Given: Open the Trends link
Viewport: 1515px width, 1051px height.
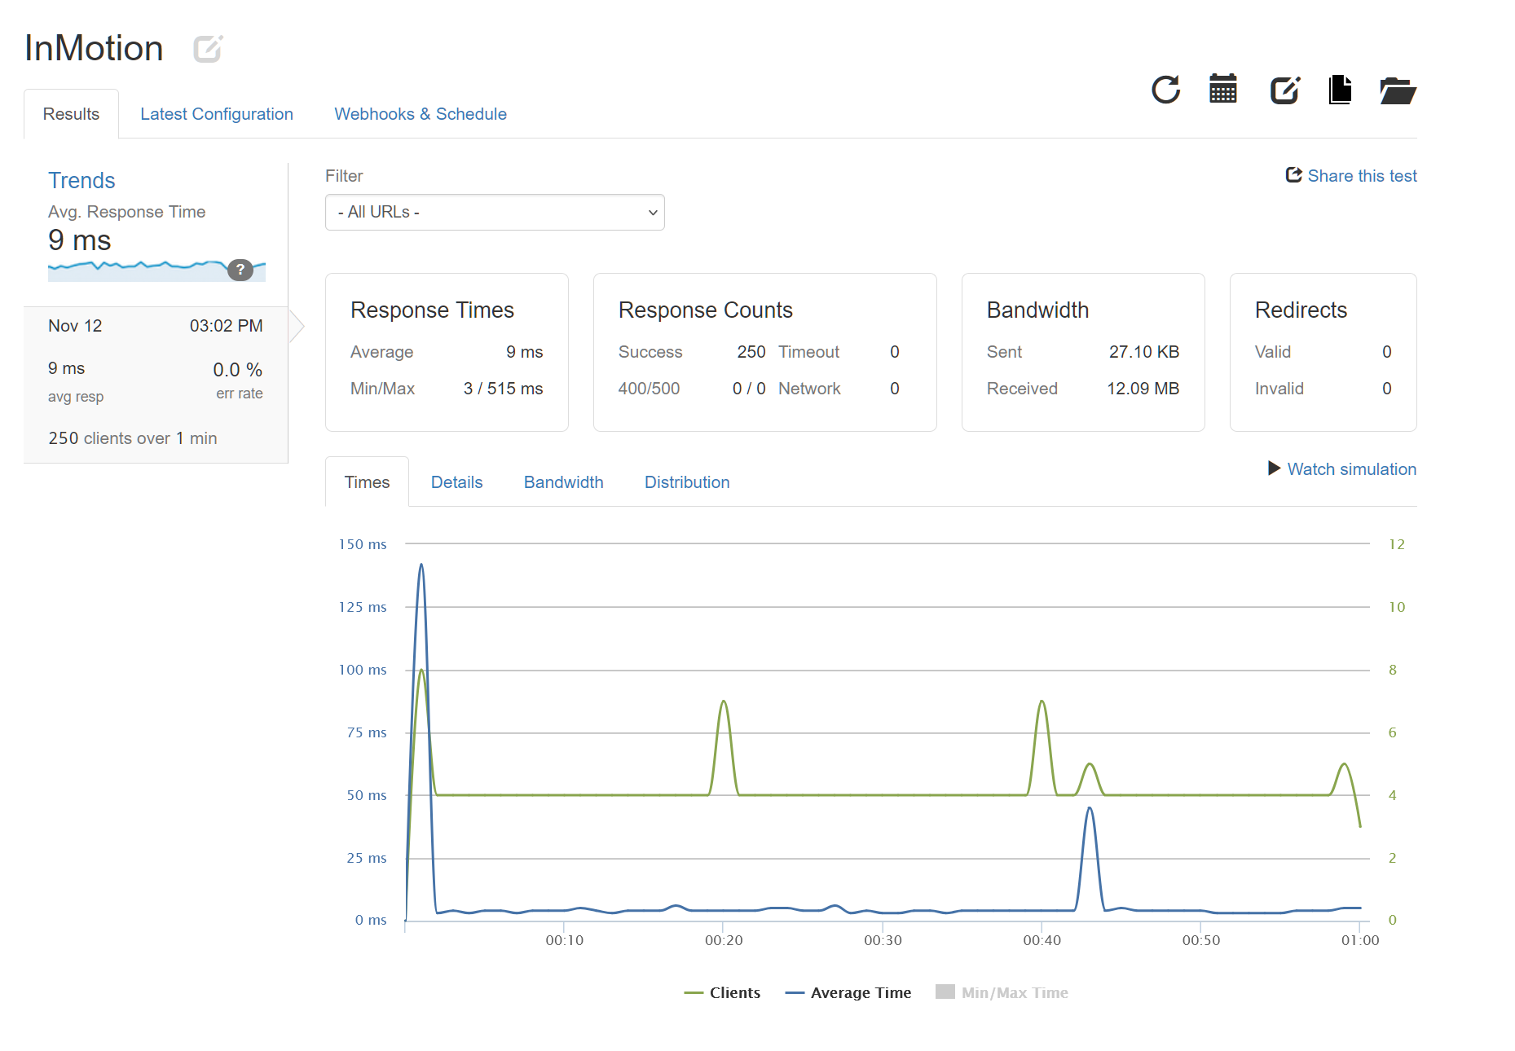Looking at the screenshot, I should click(x=81, y=180).
